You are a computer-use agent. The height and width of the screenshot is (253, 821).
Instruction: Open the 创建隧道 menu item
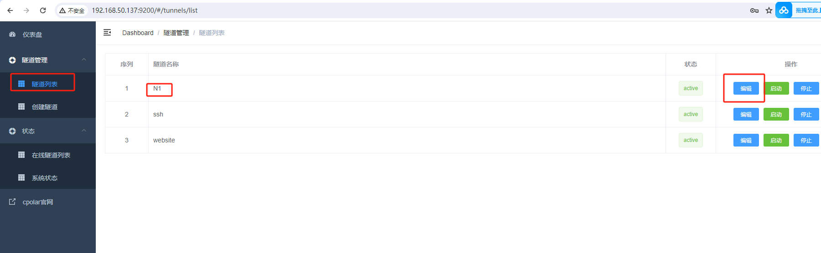45,107
